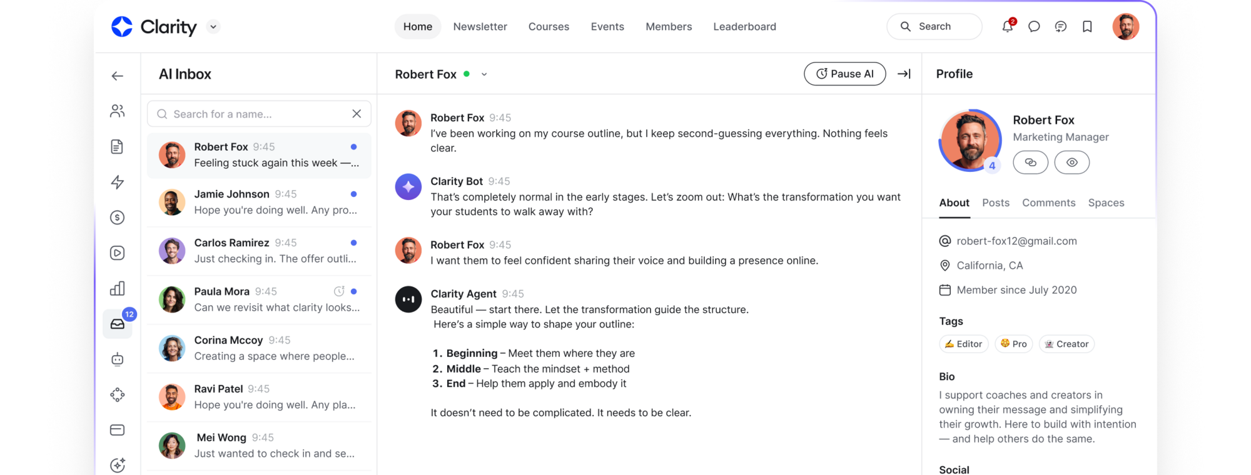Clear the name search field with the X
Viewport: 1251px width, 475px height.
[357, 113]
